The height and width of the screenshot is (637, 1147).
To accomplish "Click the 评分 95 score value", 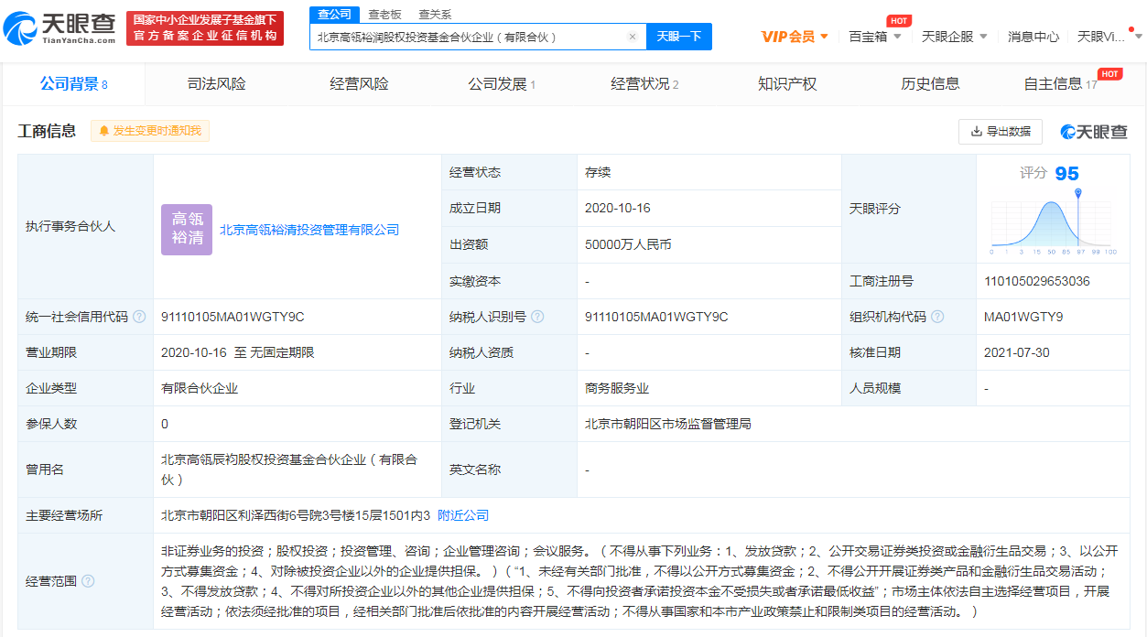I will click(x=1066, y=174).
